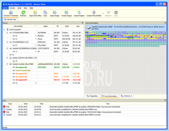Select the 18:29:56 Disk error log entry

coord(84,107)
